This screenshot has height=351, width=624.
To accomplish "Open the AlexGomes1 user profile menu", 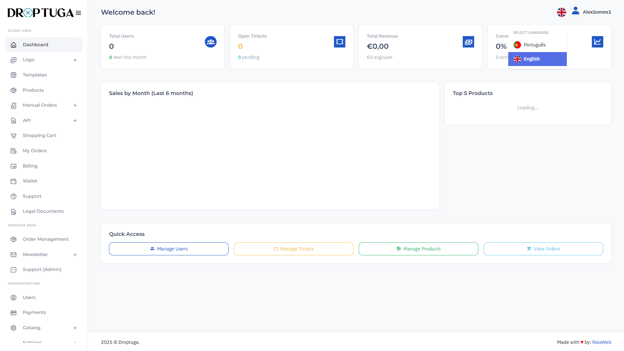I will click(591, 12).
